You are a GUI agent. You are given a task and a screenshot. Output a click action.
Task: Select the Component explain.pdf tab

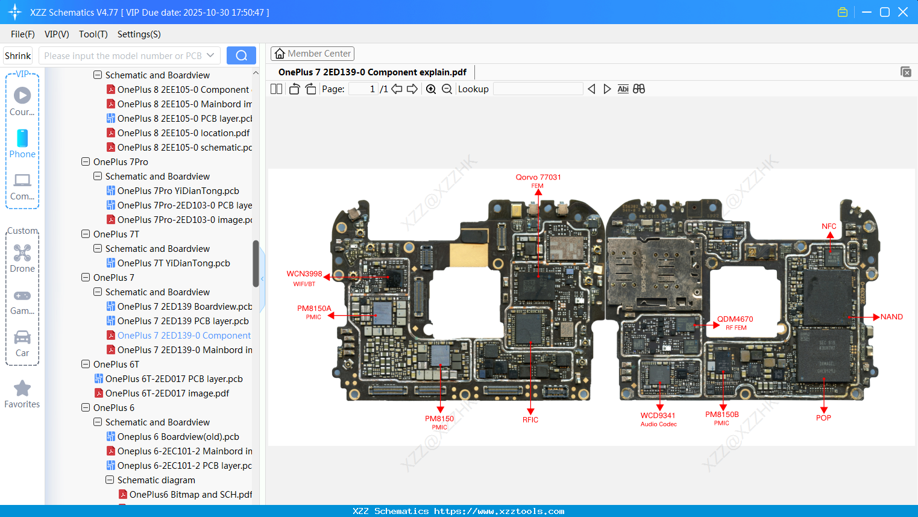click(372, 72)
